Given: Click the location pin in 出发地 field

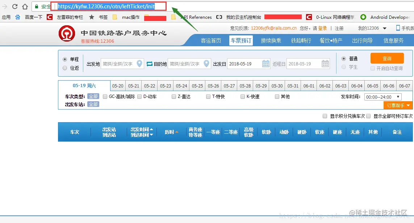Looking at the screenshot, I should pyautogui.click(x=139, y=64).
